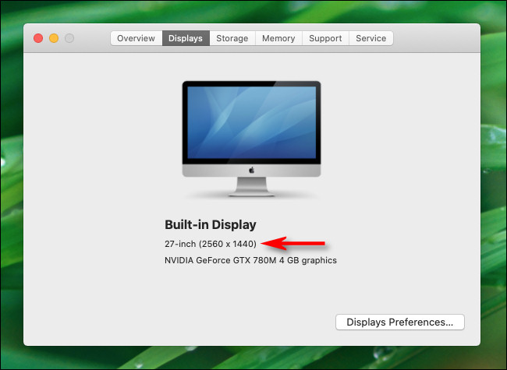Screen dimensions: 507x370
Task: Click the "Built-in Display" heading
Action: [211, 224]
